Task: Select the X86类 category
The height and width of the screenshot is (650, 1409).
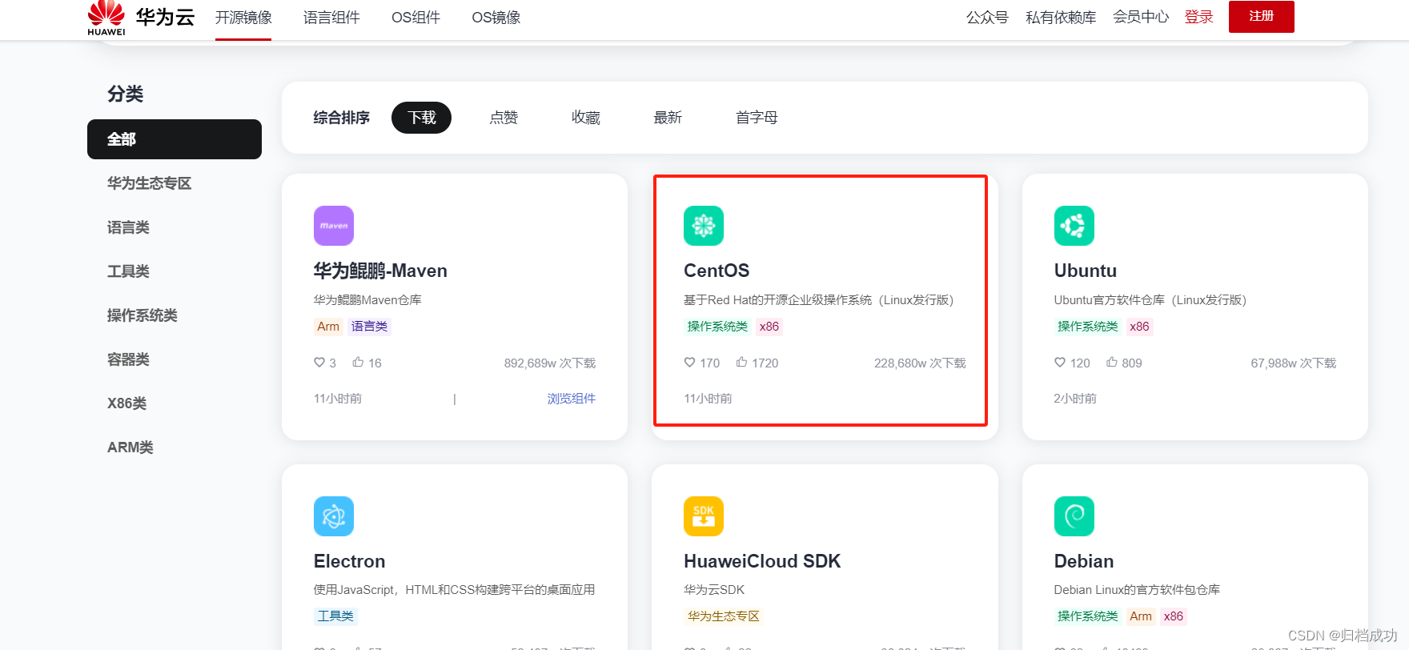Action: pyautogui.click(x=127, y=403)
